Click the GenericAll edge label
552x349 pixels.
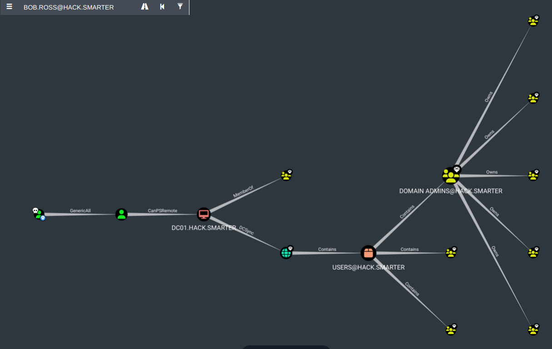(x=80, y=211)
